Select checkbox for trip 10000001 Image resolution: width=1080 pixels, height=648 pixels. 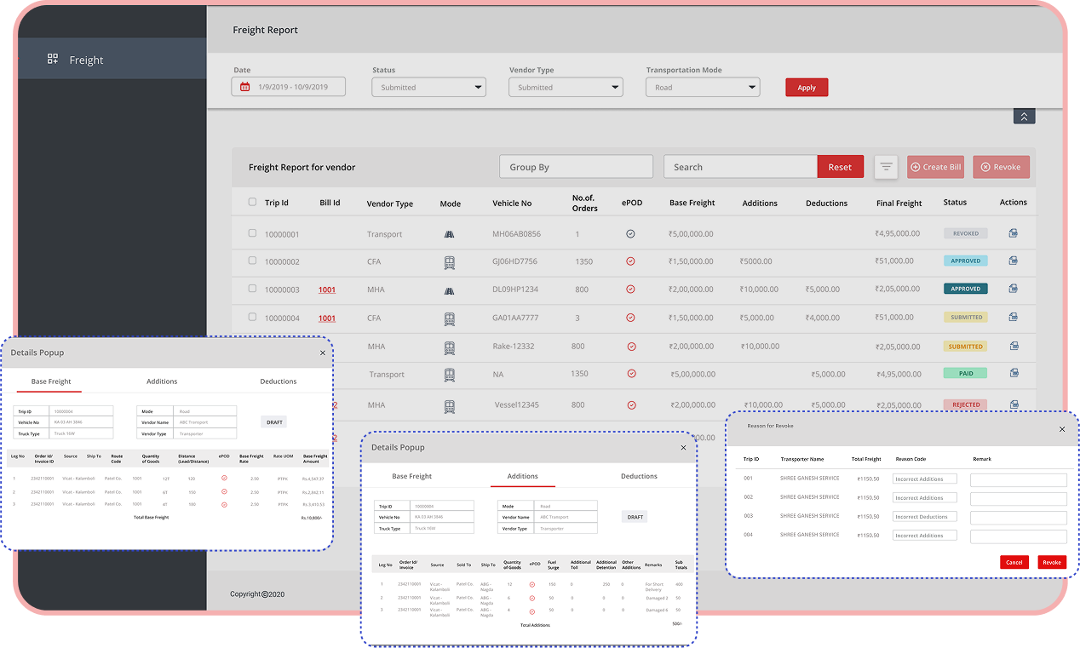point(252,233)
